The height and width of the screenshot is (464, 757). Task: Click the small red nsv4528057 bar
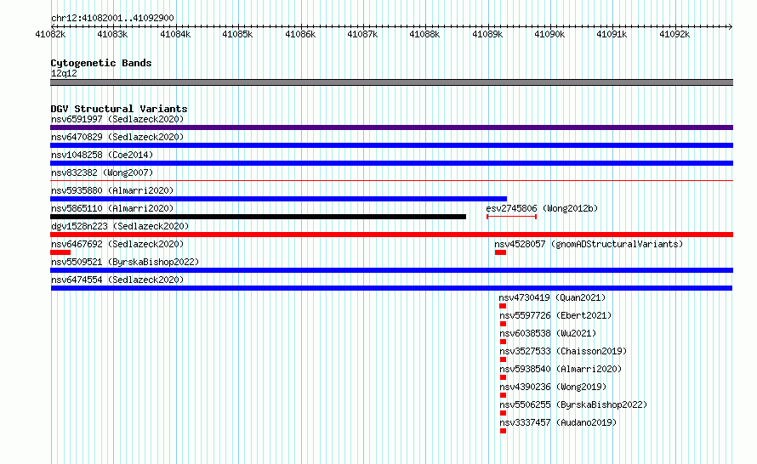(x=500, y=252)
